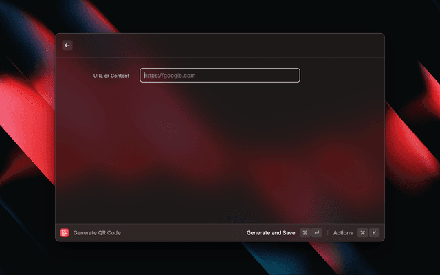
Task: Click the desktop wallpaper left of the window
Action: click(27, 137)
